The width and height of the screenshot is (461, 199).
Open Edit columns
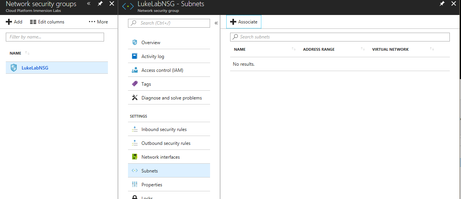coord(47,22)
